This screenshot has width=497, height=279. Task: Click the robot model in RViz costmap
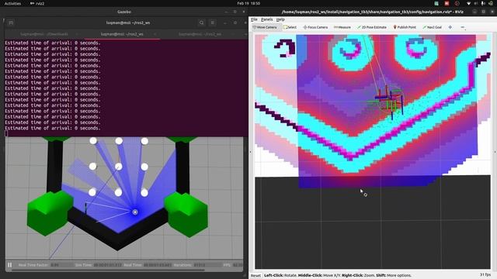pyautogui.click(x=391, y=101)
